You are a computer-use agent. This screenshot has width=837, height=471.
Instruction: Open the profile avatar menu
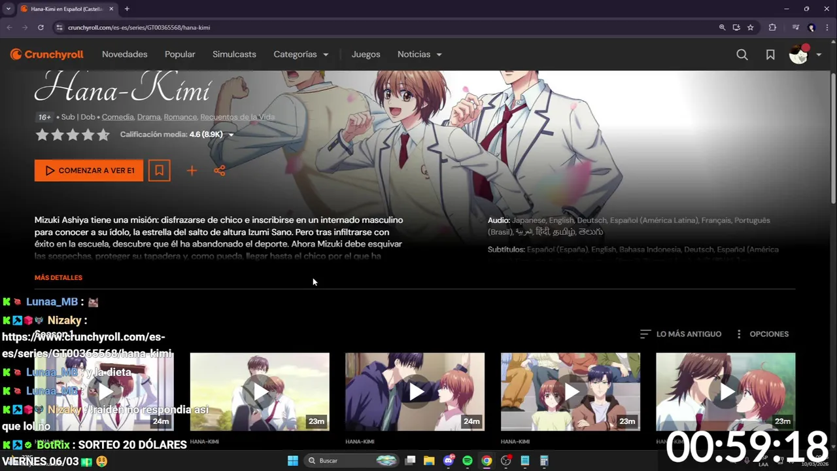pos(798,54)
